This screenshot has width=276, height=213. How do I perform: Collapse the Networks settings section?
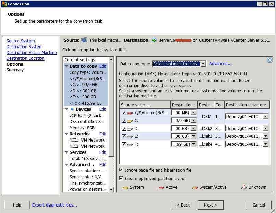(66, 134)
